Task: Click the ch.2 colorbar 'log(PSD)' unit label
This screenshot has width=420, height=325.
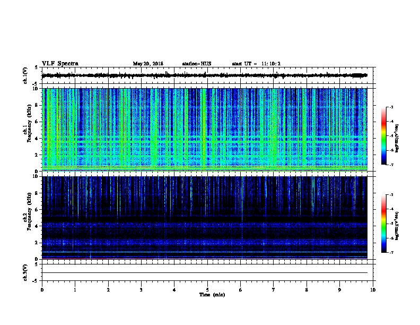Action: tap(397, 226)
